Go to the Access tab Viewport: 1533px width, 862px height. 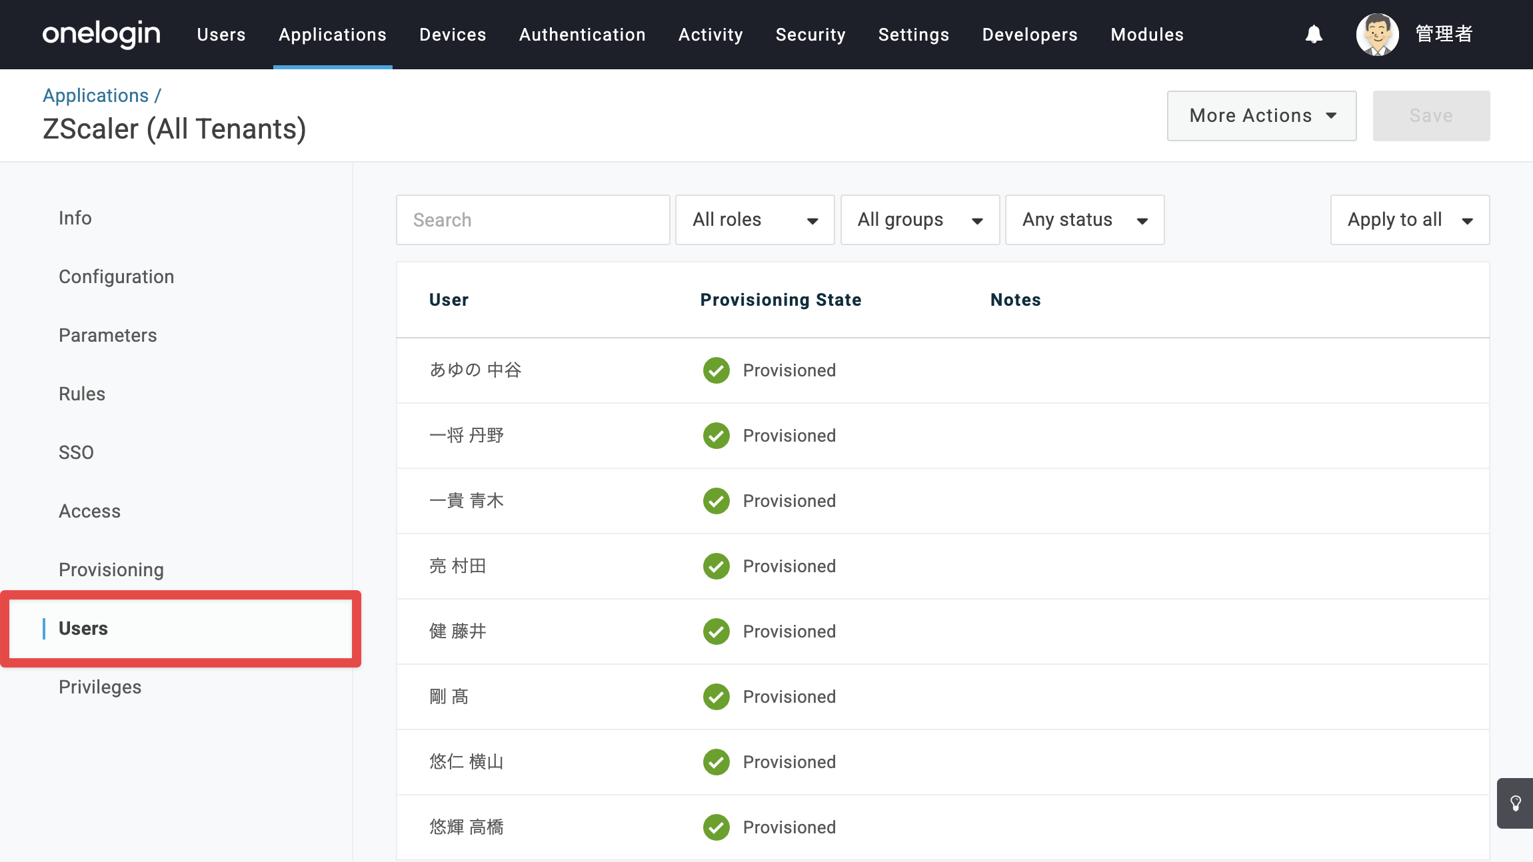tap(90, 511)
